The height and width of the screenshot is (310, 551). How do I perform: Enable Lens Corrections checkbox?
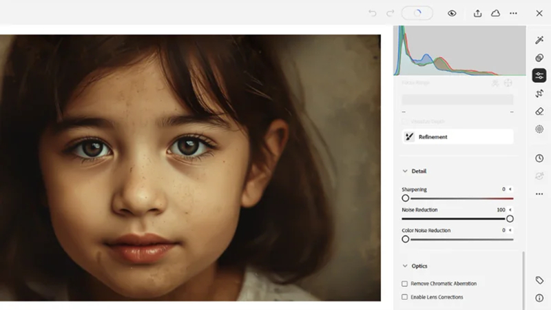[x=405, y=297]
